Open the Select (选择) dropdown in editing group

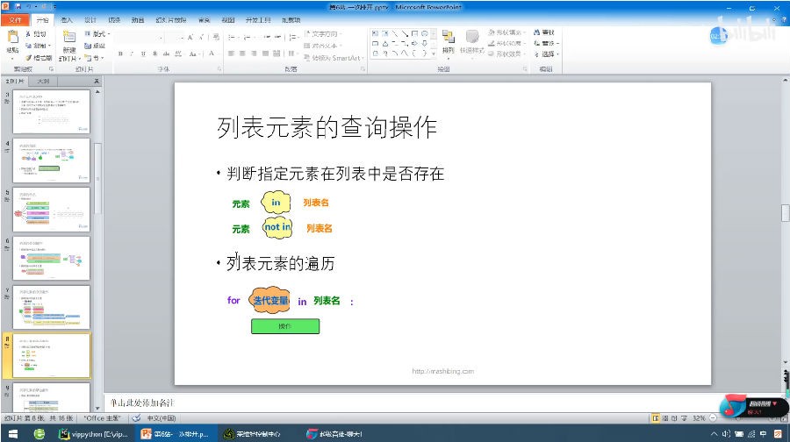[x=547, y=53]
